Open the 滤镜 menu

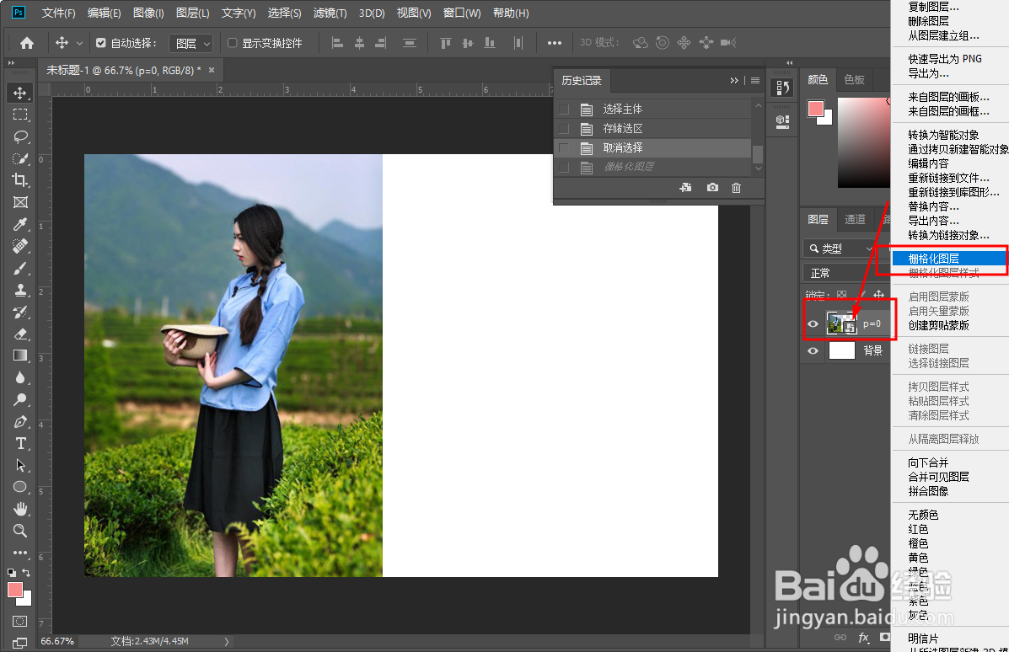point(331,13)
